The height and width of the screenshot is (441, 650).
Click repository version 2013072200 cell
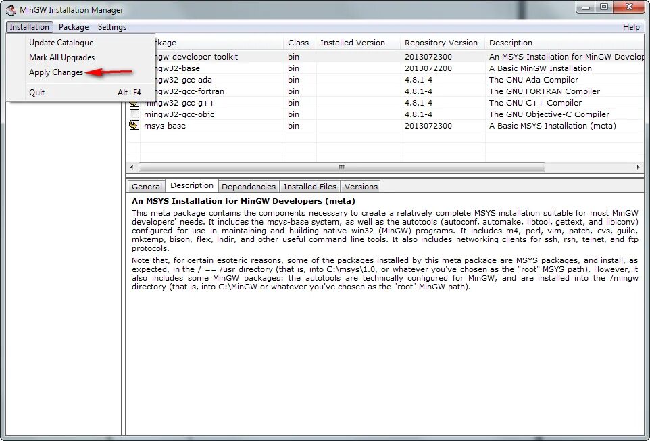(x=428, y=68)
